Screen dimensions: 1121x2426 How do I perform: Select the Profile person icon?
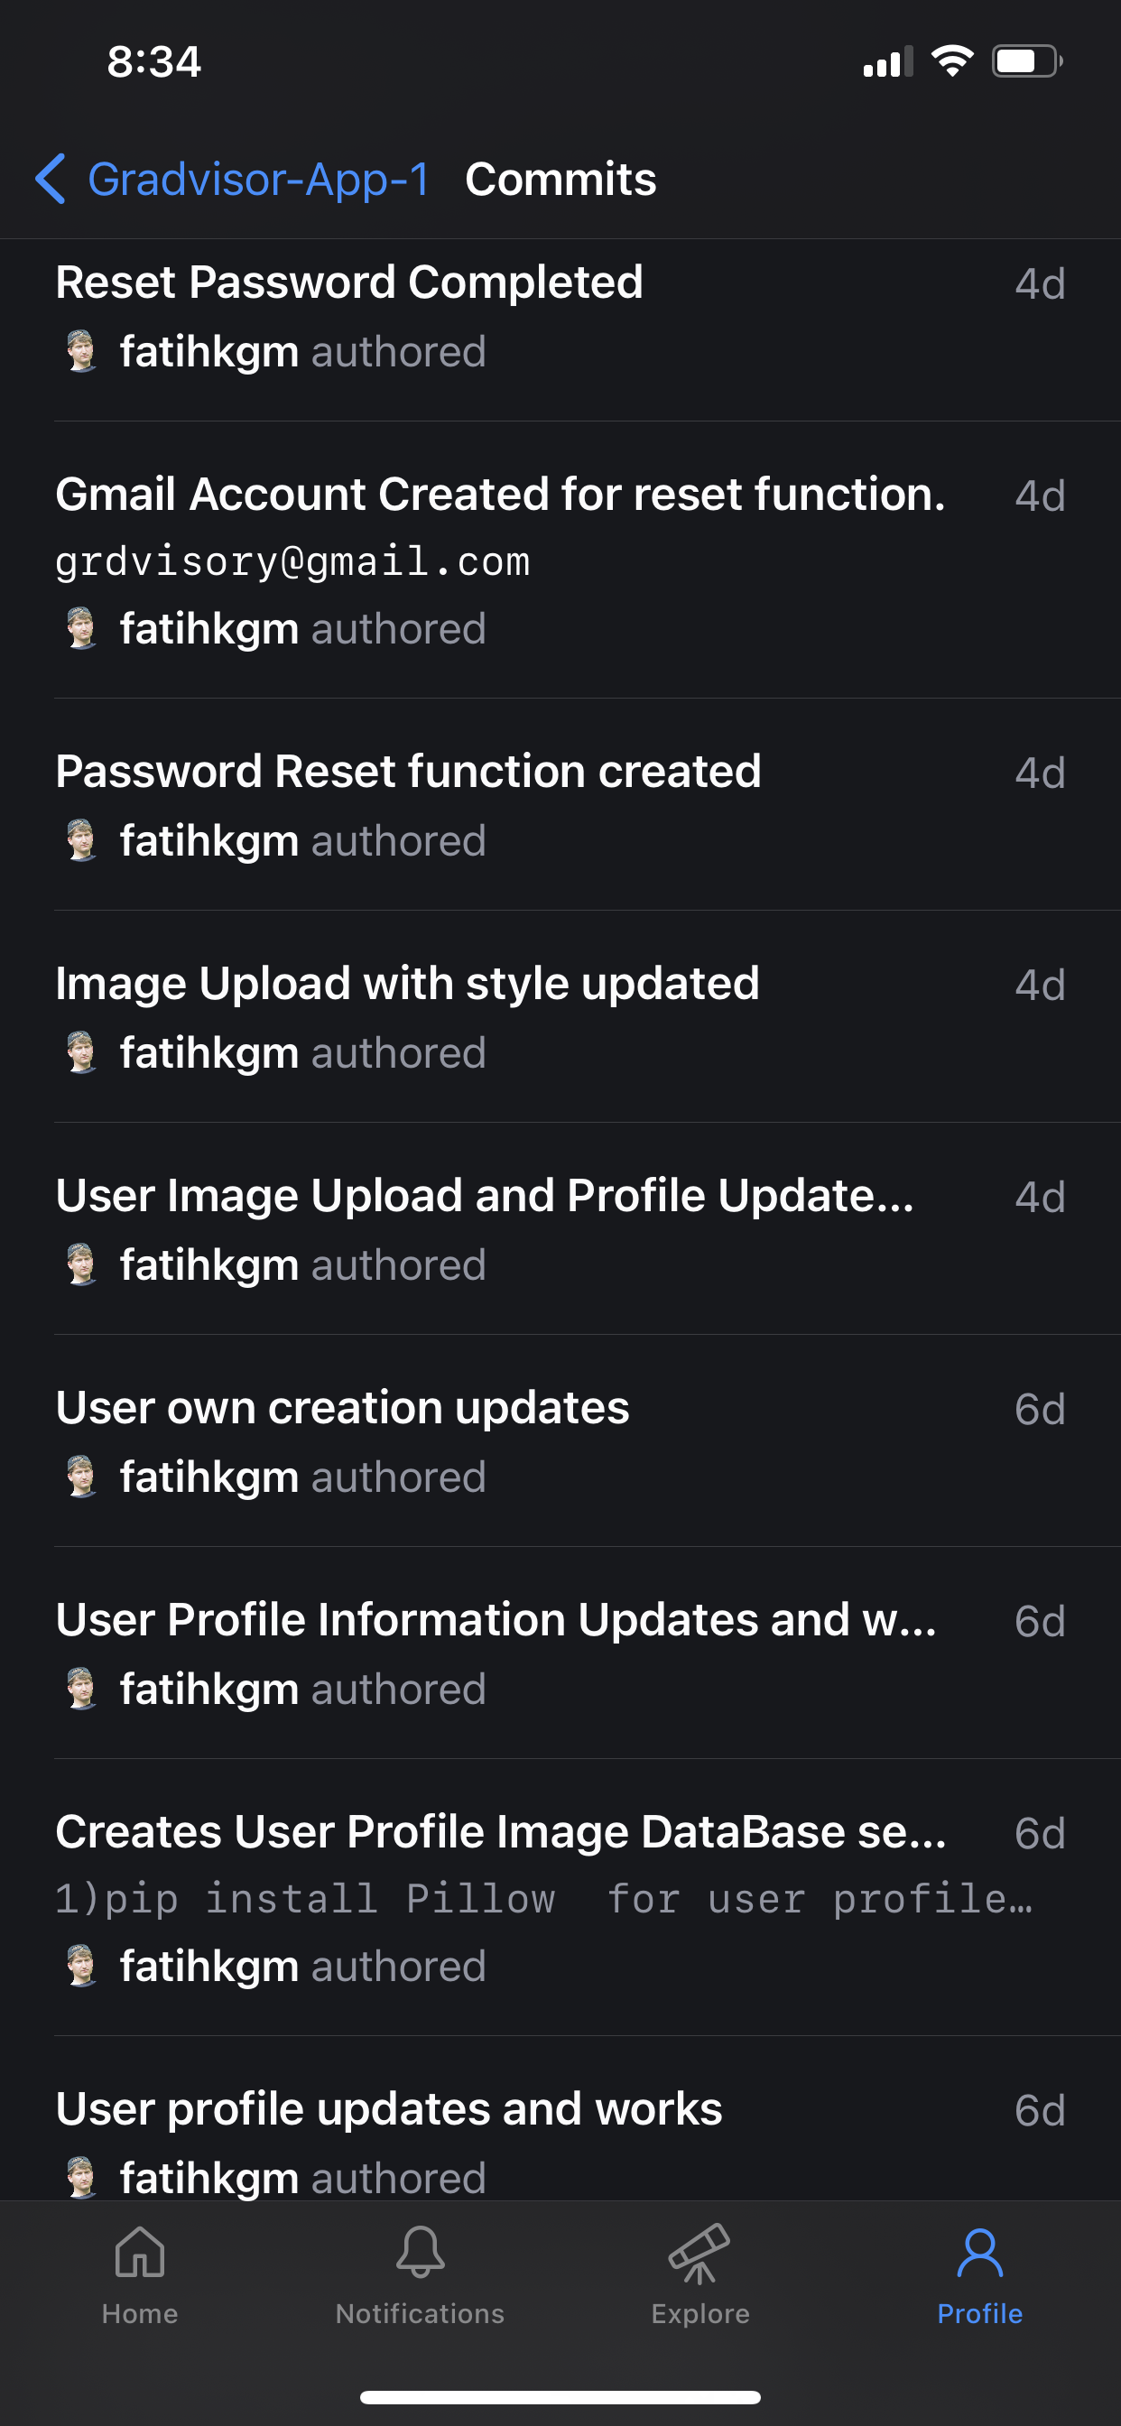(979, 2252)
